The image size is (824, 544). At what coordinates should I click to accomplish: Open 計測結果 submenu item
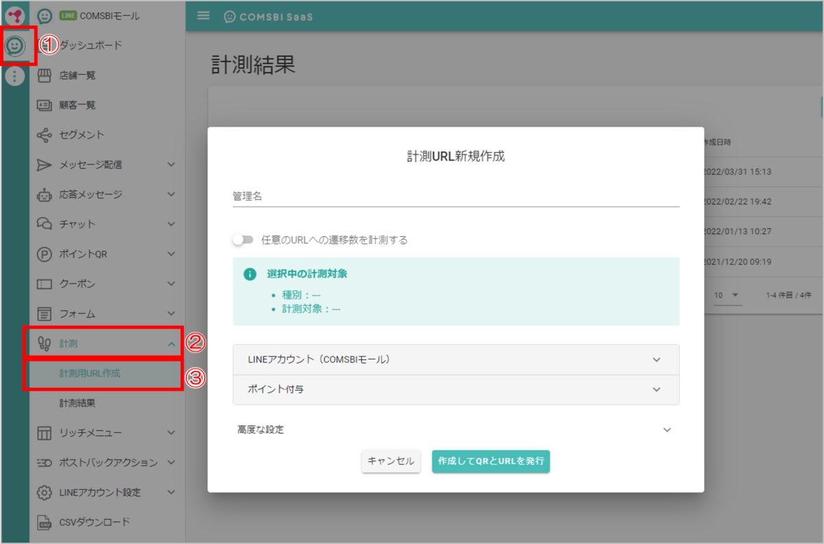click(77, 403)
